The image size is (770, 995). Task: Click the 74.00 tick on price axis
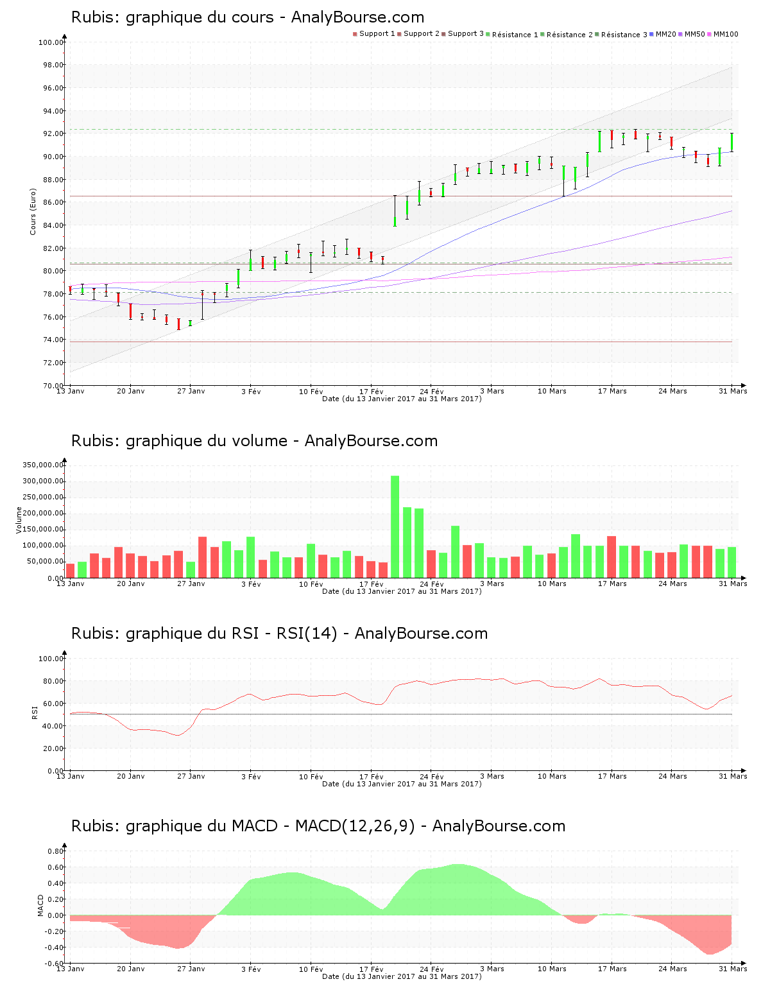(53, 340)
